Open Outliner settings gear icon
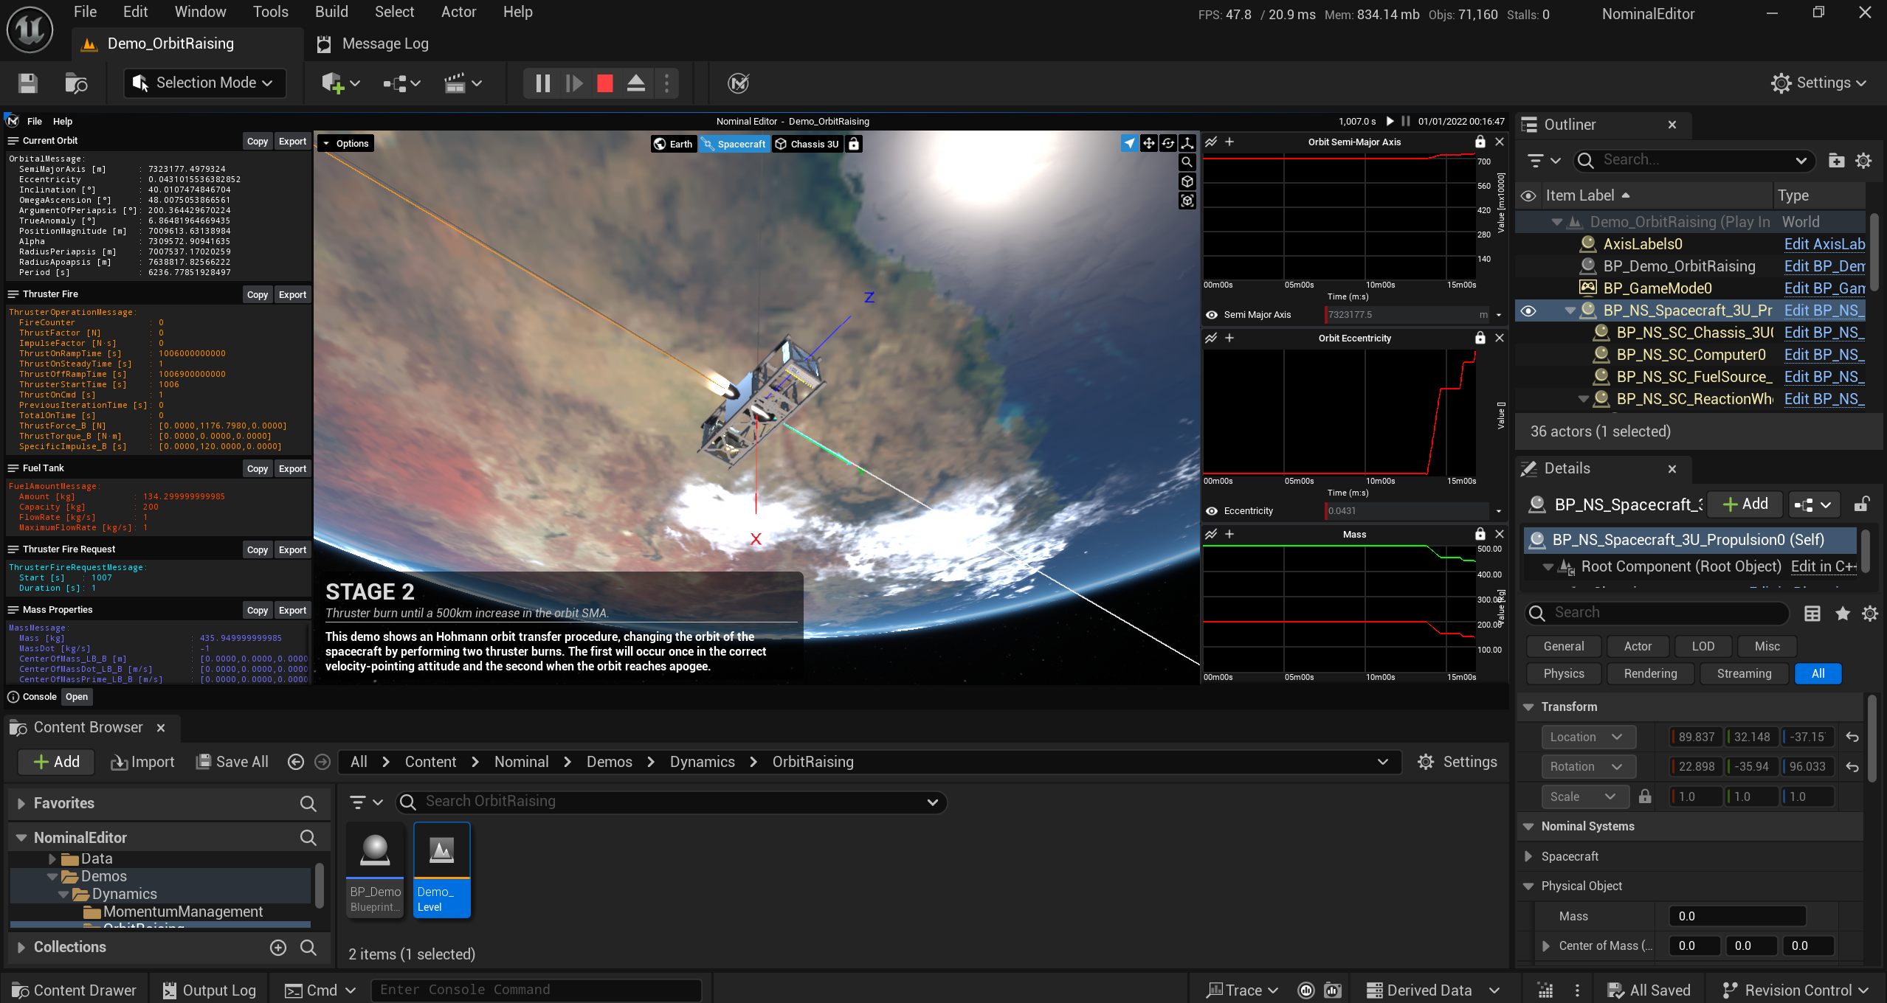The height and width of the screenshot is (1003, 1887). [1863, 161]
